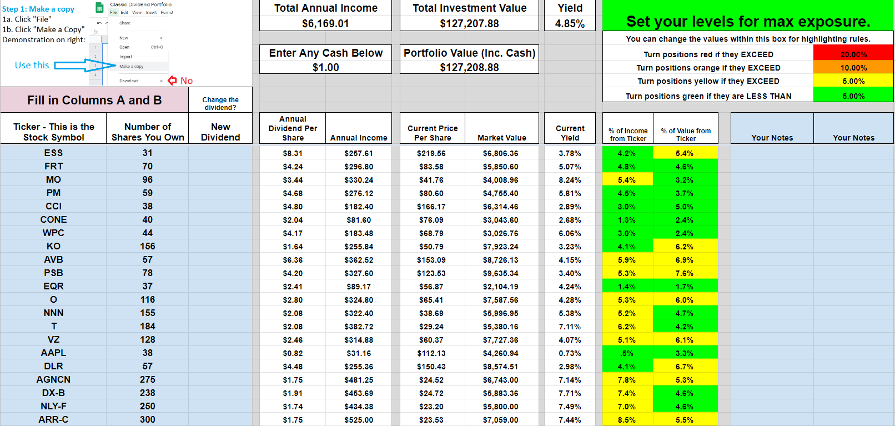
Task: Select the share count 156 for KO
Action: coord(148,246)
